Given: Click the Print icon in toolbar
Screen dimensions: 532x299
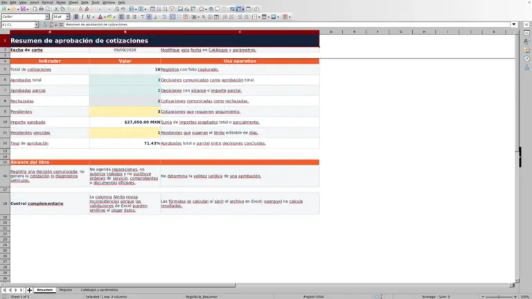Looking at the screenshot, I should coord(41,9).
